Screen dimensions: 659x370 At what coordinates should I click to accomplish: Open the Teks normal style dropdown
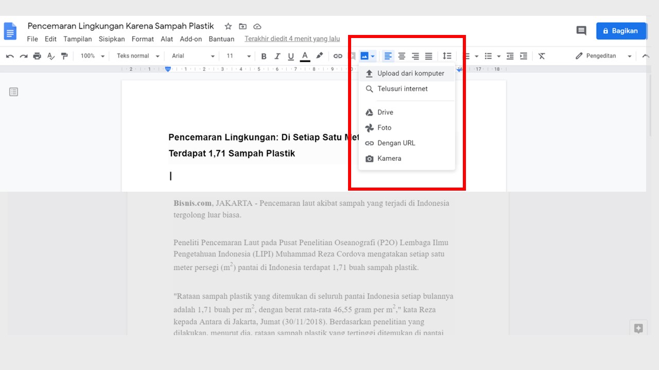tap(138, 56)
